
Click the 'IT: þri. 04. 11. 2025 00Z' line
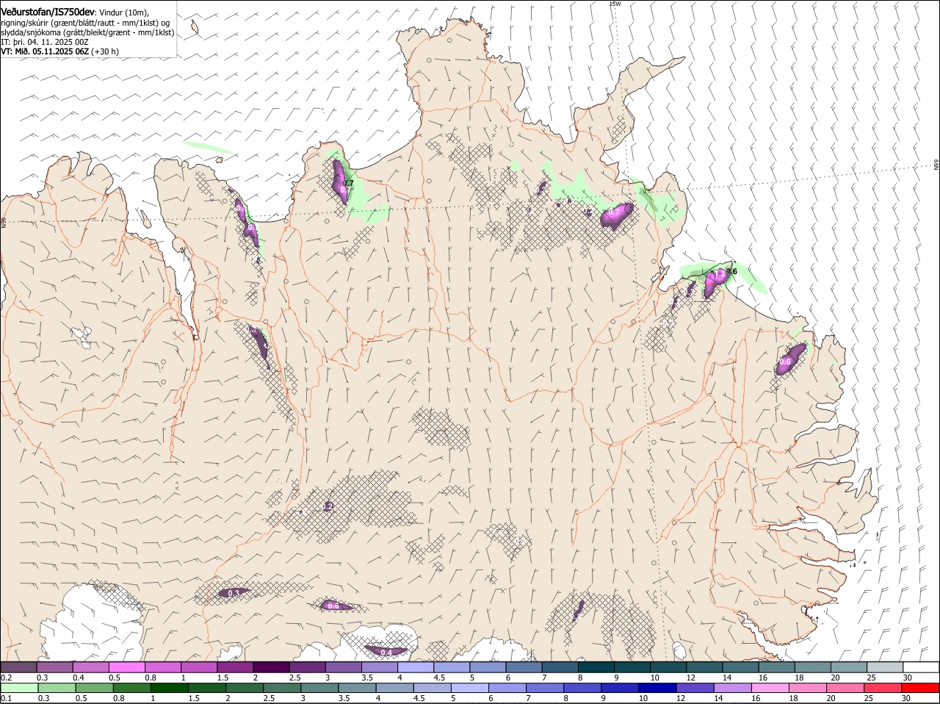pos(45,42)
